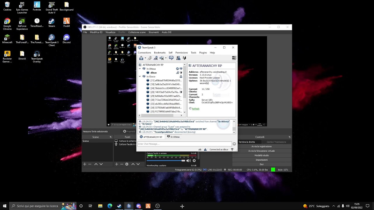
Task: Show hidden tray icons in the taskbar
Action: click(334, 206)
